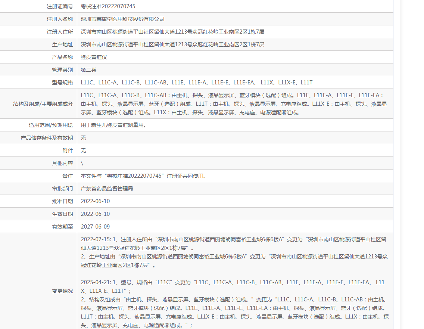Click the 注册人住所 label
The width and height of the screenshot is (424, 329).
pos(60,32)
